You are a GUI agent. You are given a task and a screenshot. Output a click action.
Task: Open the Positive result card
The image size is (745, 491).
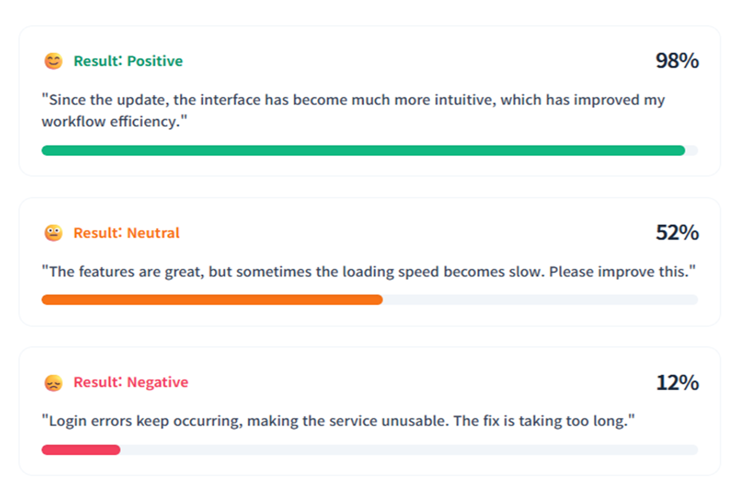coord(369,101)
